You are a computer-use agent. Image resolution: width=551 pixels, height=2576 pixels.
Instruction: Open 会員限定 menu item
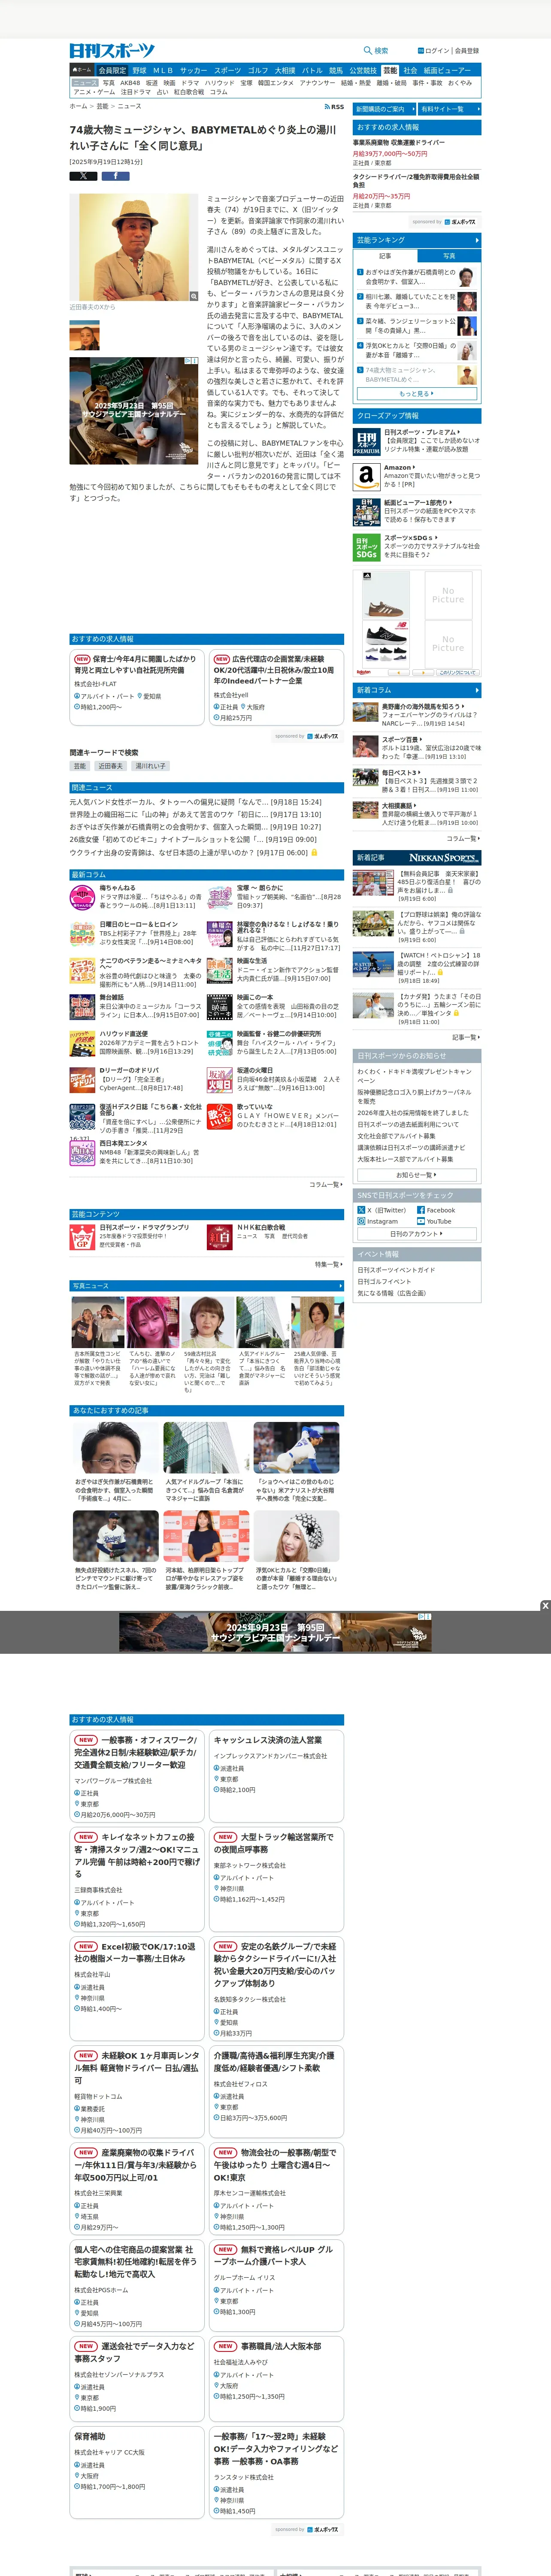point(112,70)
